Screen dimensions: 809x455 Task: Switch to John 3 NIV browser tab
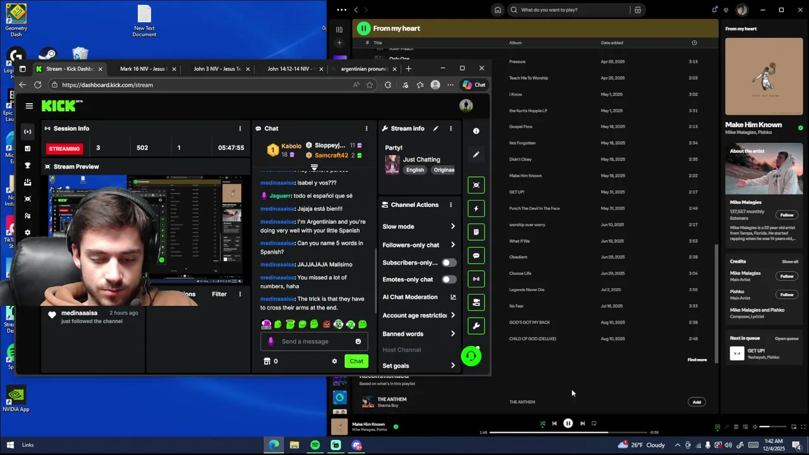(217, 69)
